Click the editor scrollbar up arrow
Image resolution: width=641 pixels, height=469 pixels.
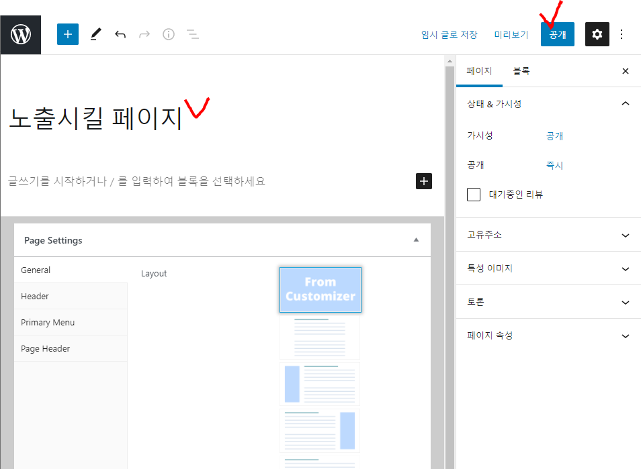pyautogui.click(x=450, y=61)
